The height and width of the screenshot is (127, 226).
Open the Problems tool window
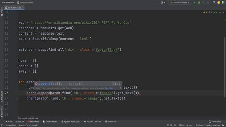coord(33,122)
